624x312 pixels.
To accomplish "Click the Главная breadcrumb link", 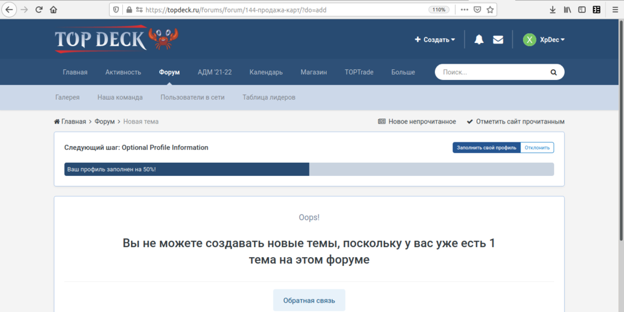I will 74,122.
